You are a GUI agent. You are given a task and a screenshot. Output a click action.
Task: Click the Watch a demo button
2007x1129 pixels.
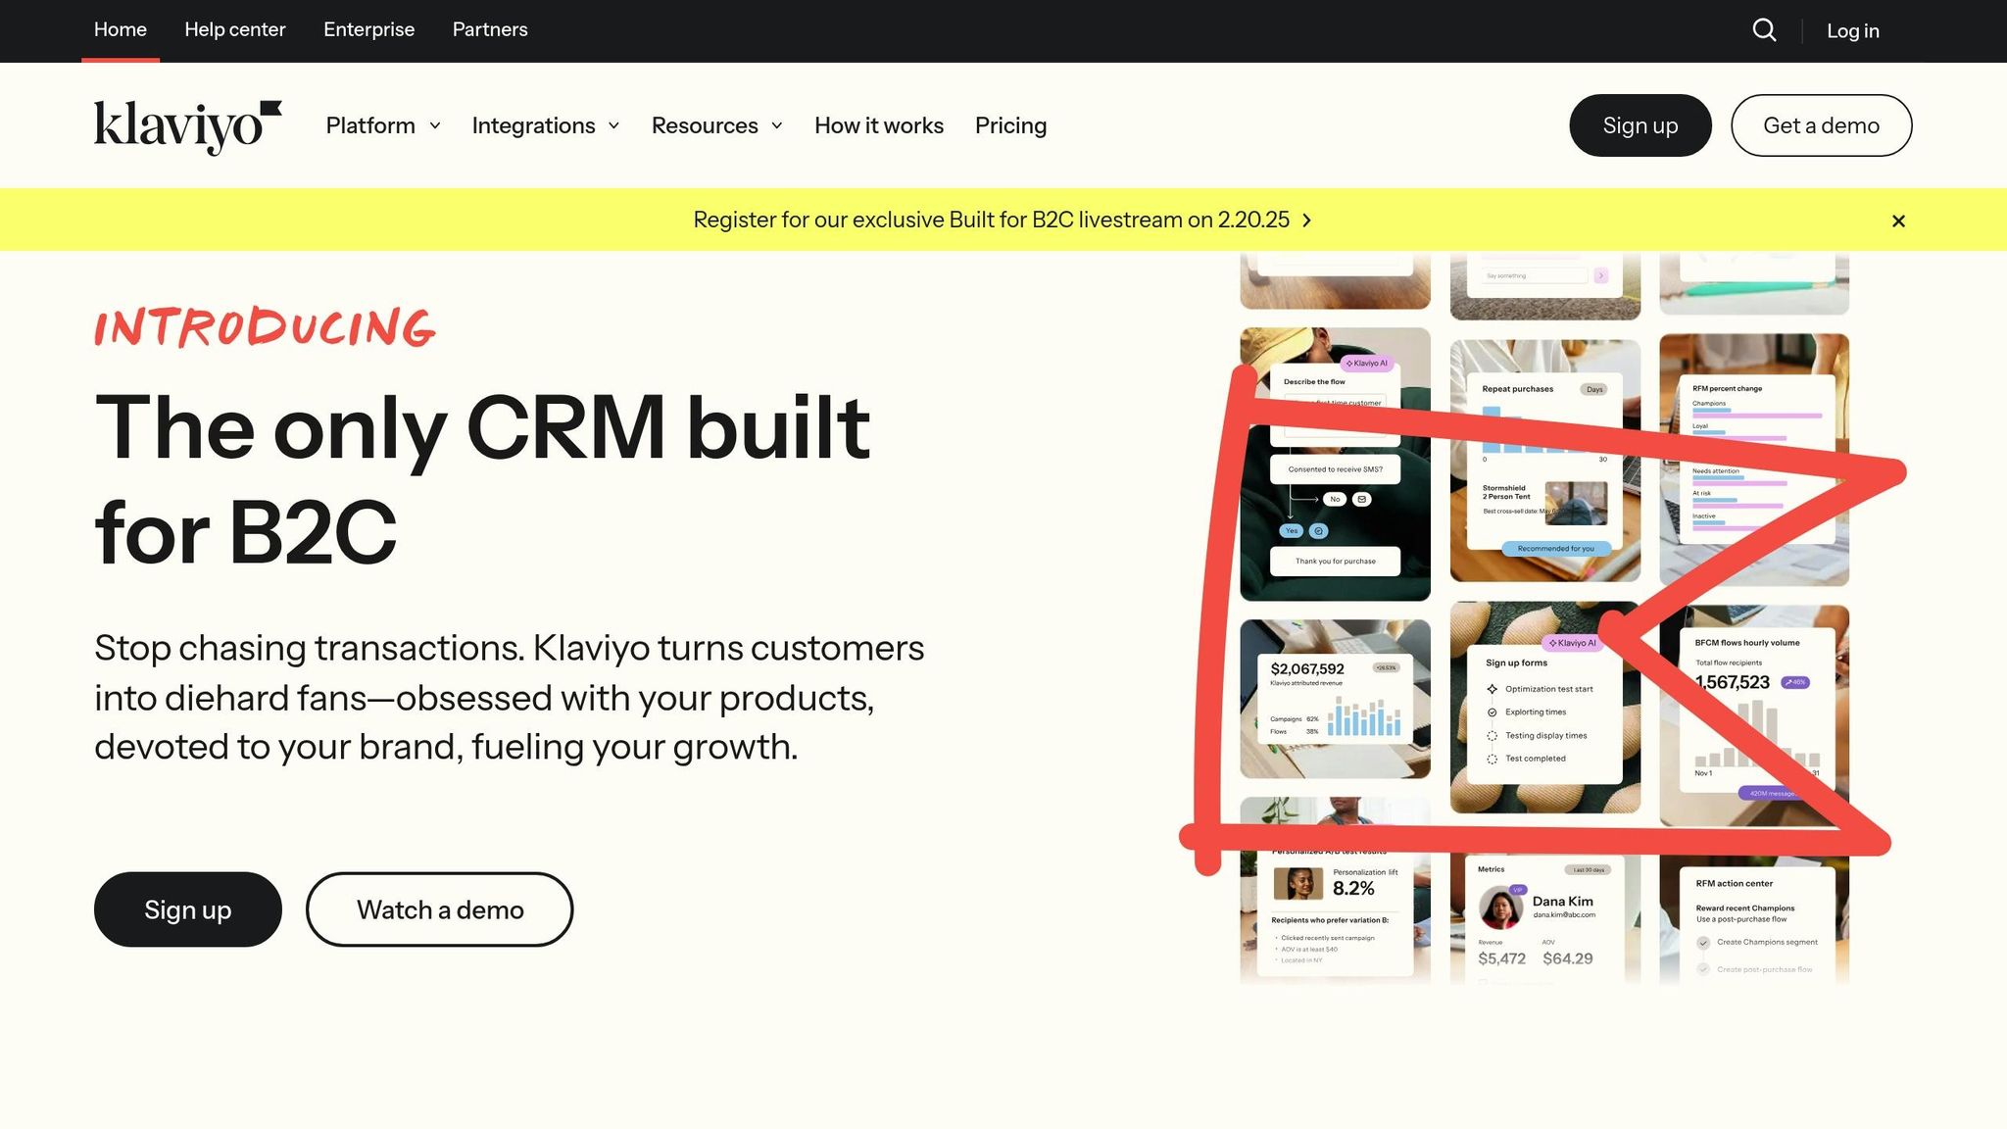[x=440, y=909]
